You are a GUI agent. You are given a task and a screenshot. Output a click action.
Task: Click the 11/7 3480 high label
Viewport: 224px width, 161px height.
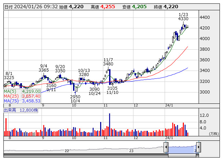(108, 61)
